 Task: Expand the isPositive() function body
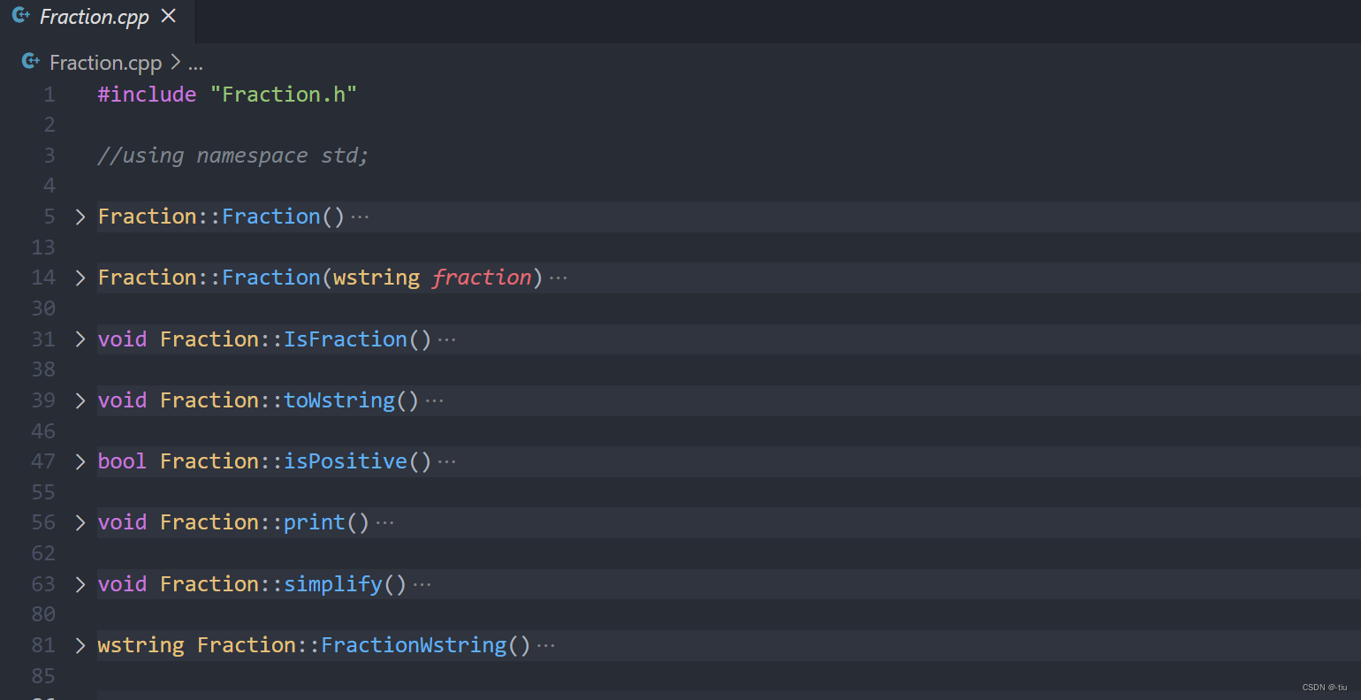80,461
